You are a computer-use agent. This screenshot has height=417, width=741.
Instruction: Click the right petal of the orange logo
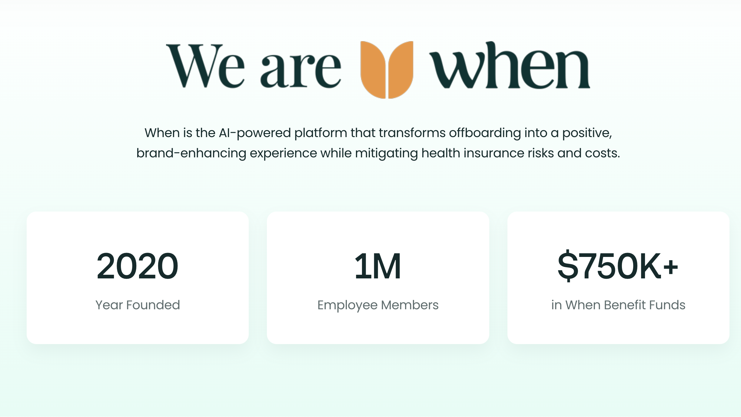pos(401,70)
